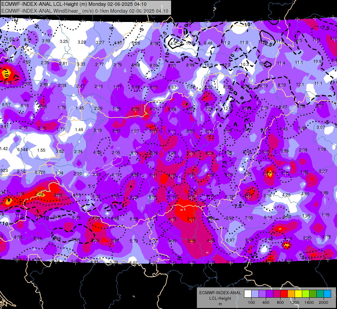The height and width of the screenshot is (309, 337).
Task: Click the wind shear value '8.30'
Action: pyautogui.click(x=282, y=85)
